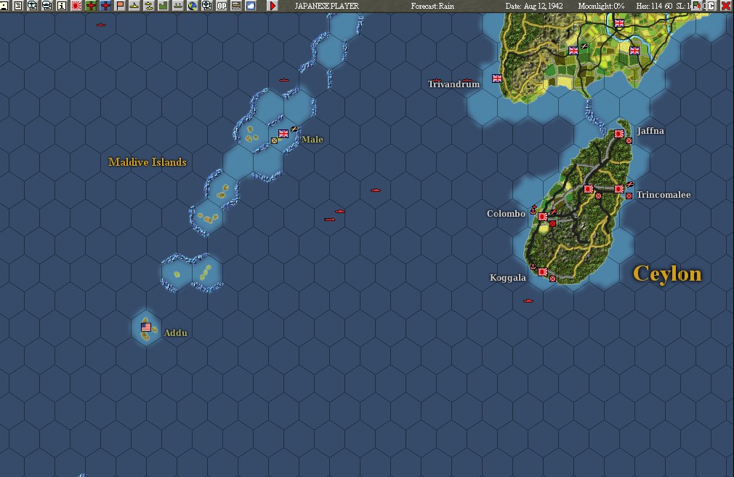This screenshot has width=734, height=477.
Task: Select the red plane on green background icon
Action: pyautogui.click(x=91, y=6)
